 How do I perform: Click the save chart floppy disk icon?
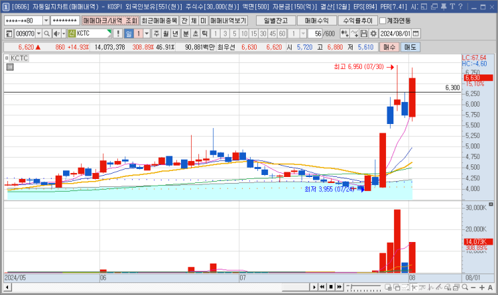364,34
